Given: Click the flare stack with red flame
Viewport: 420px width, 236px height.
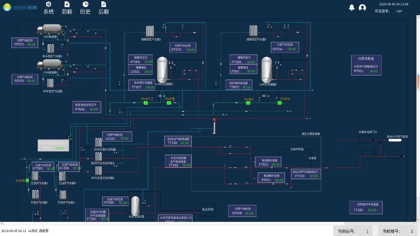Looking at the screenshot, I should 214,126.
